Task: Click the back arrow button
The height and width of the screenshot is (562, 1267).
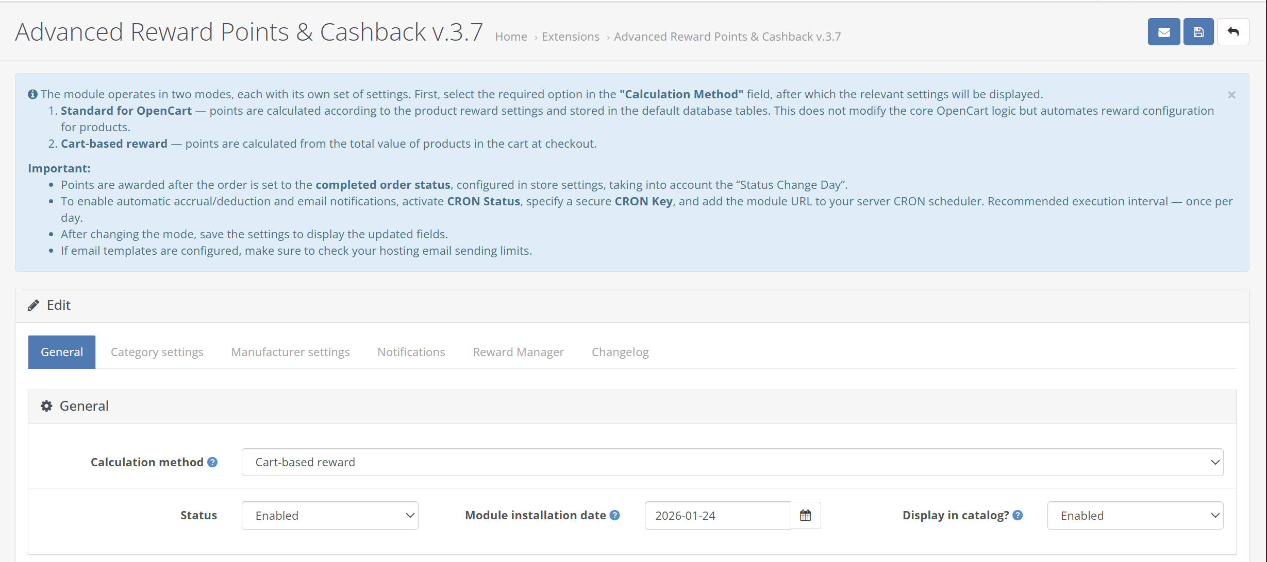Action: [1233, 32]
